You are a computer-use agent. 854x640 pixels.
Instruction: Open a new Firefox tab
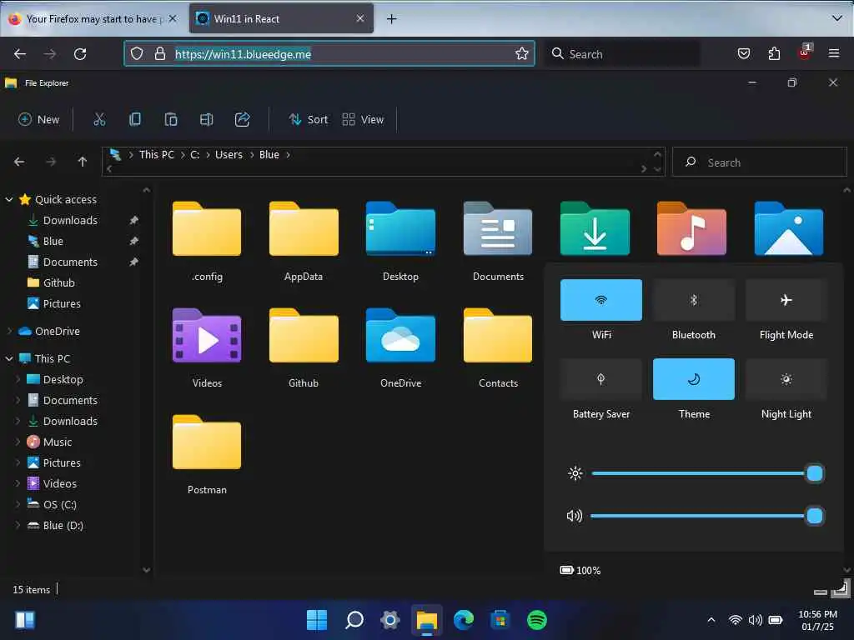391,19
